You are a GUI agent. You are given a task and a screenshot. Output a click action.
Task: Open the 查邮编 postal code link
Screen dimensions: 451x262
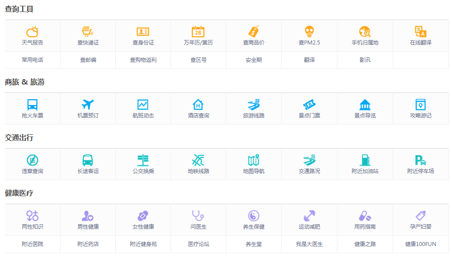coord(88,60)
